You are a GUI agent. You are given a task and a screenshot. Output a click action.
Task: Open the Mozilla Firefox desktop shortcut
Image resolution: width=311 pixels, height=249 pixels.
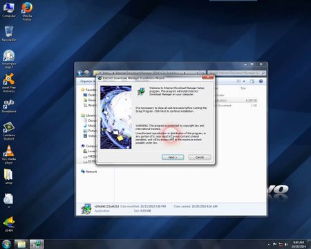(x=27, y=12)
